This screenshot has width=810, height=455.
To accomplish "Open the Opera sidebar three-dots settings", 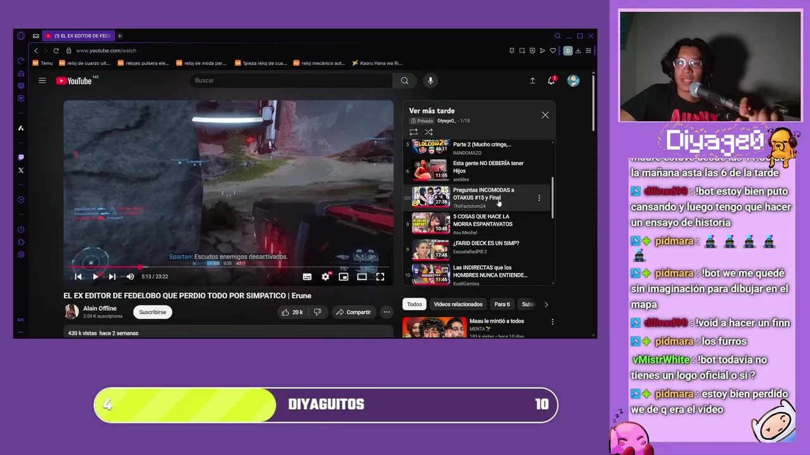I will click(21, 331).
